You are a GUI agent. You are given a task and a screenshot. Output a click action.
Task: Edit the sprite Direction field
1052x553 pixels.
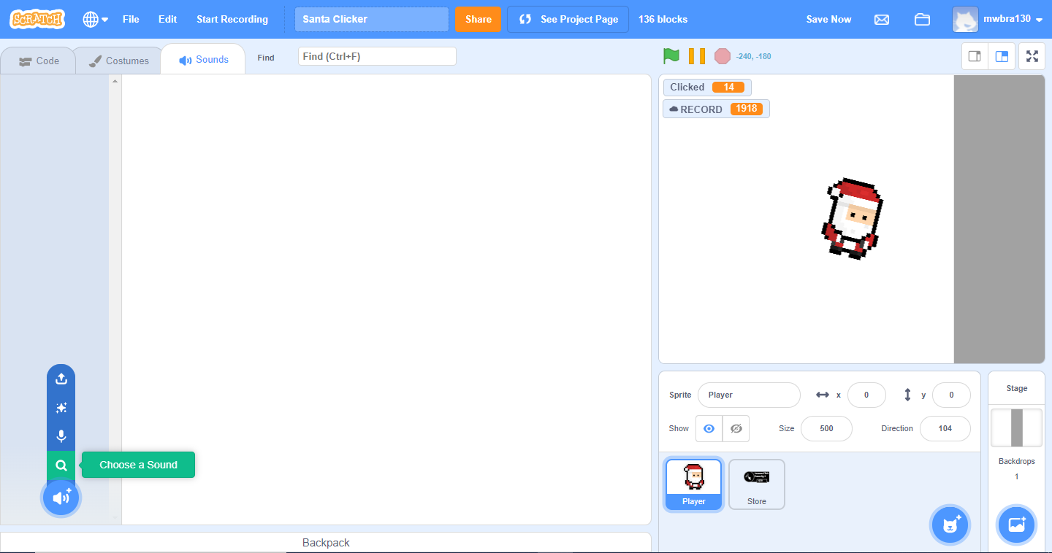click(x=945, y=428)
